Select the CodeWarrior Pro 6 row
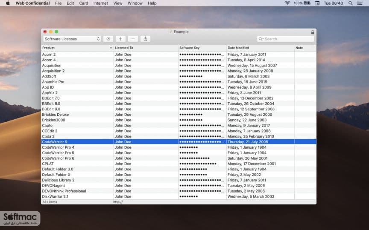Image resolution: width=369 pixels, height=230 pixels. (179, 158)
